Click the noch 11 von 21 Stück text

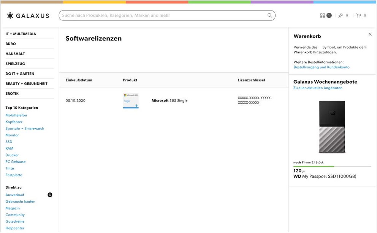tap(308, 162)
